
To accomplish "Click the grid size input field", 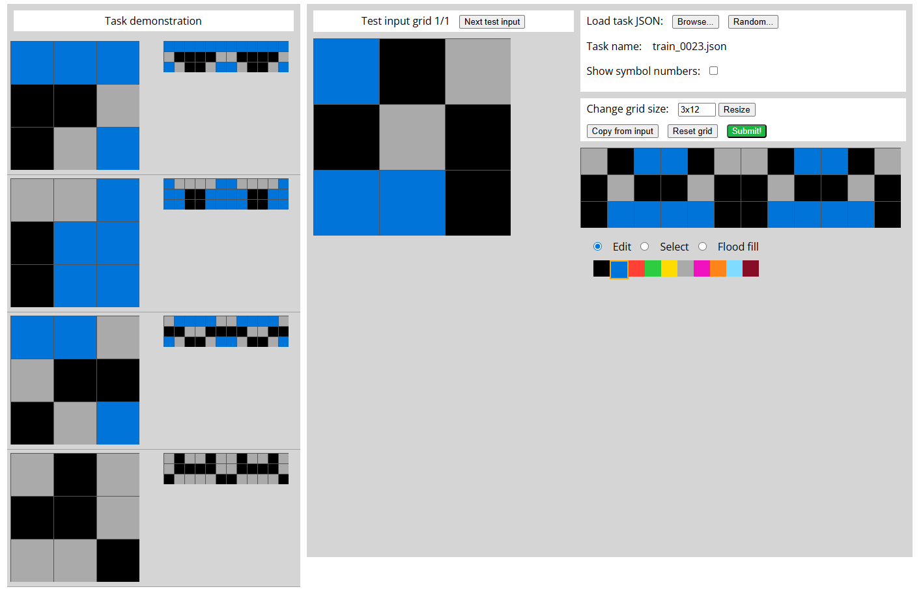I will click(x=696, y=110).
